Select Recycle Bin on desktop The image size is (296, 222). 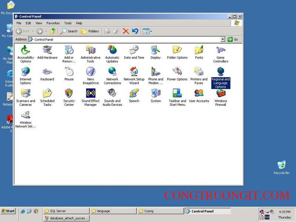pyautogui.click(x=282, y=168)
